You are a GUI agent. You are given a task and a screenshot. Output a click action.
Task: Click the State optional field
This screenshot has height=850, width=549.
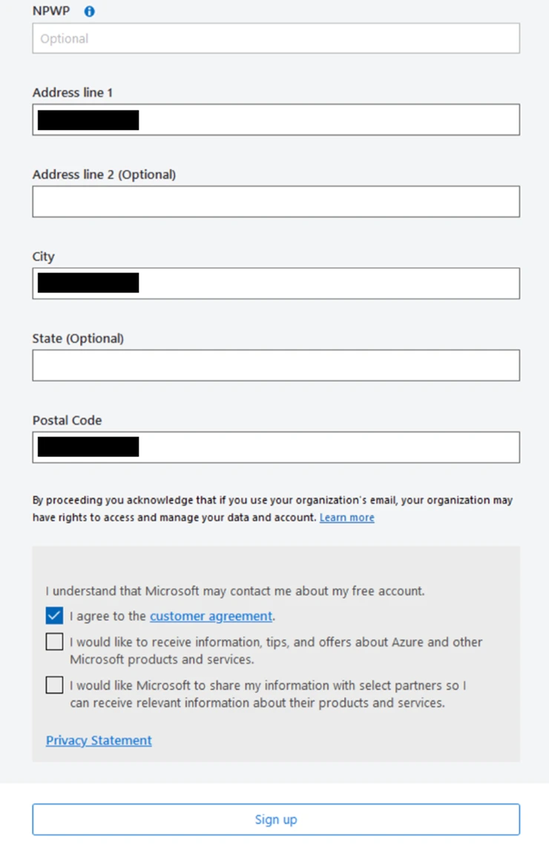coord(274,364)
